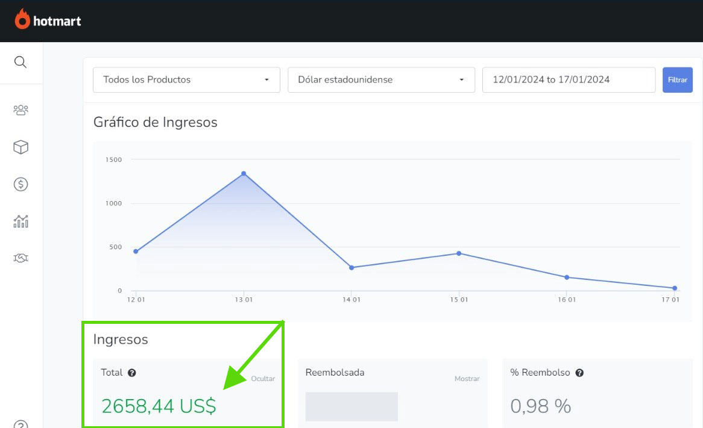Show the Reembolsada amount with Mostrar
This screenshot has width=703, height=428.
point(467,379)
